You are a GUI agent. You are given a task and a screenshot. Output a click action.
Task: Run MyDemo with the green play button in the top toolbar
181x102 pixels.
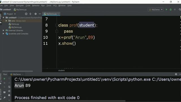click(x=167, y=10)
